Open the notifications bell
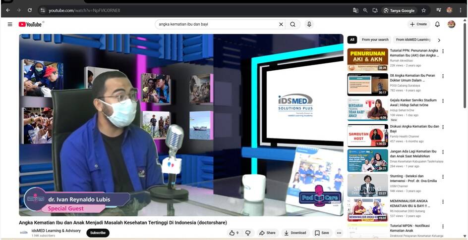 437,24
